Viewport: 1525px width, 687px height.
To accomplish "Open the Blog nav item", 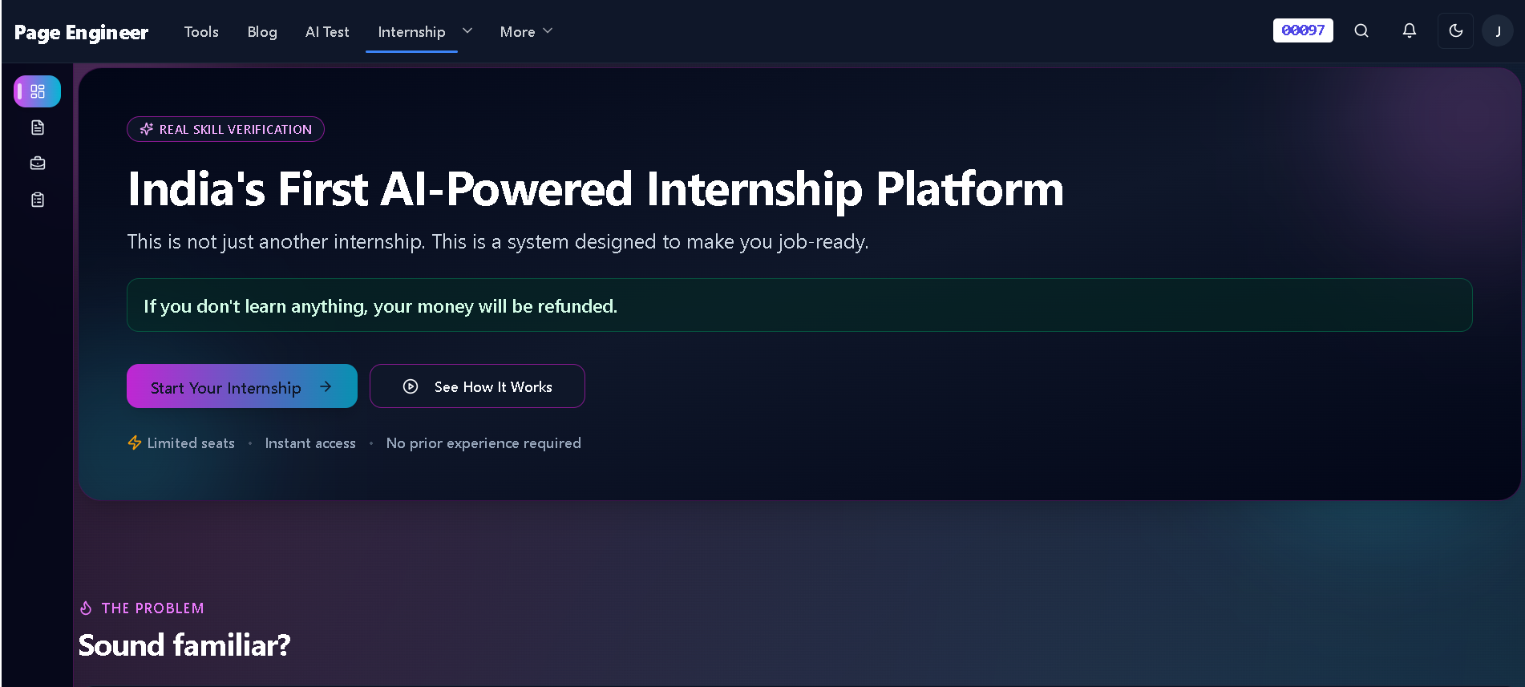I will tap(262, 32).
